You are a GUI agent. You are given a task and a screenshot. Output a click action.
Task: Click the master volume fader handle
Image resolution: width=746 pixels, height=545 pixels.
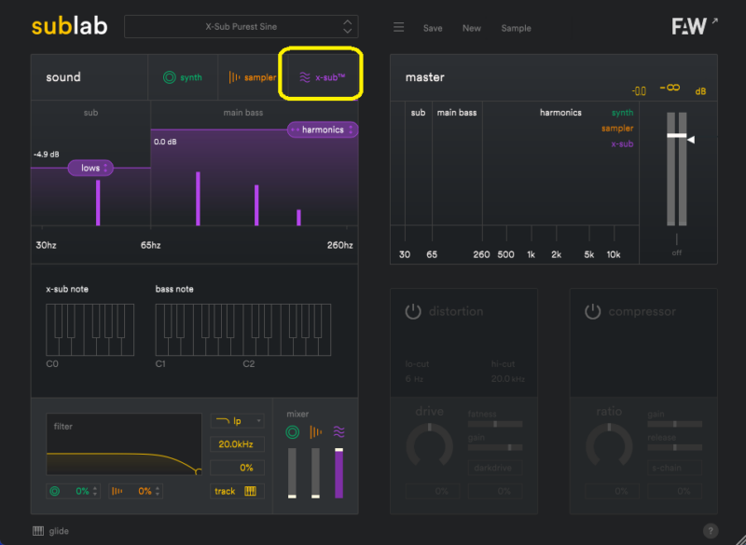pyautogui.click(x=676, y=136)
